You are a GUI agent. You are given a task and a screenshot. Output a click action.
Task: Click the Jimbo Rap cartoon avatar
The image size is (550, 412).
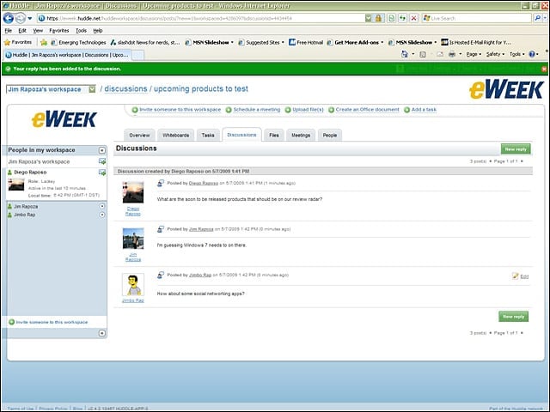(133, 284)
